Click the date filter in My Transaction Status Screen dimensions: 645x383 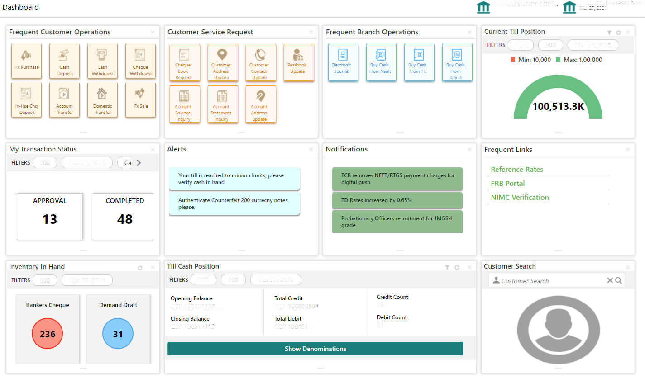[x=87, y=163]
